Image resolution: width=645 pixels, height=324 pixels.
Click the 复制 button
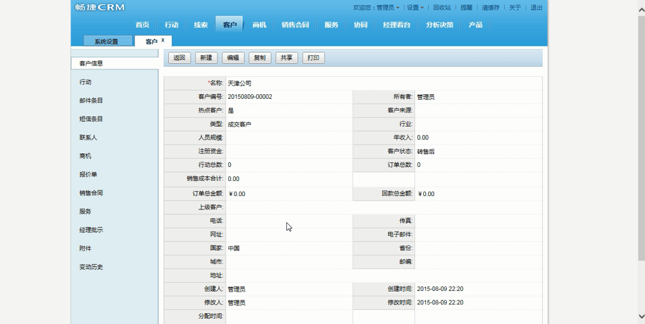[259, 58]
